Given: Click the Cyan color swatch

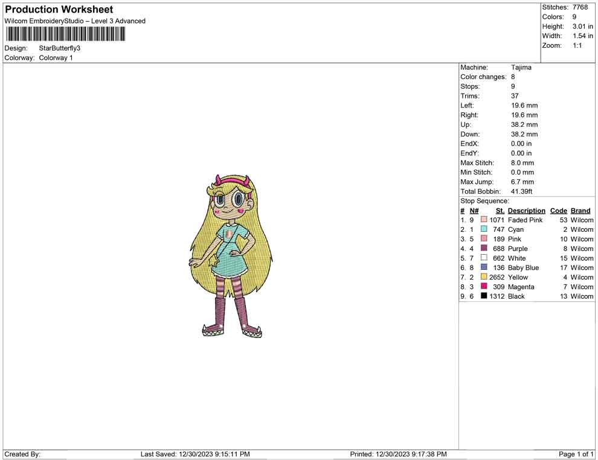Looking at the screenshot, I should [484, 229].
